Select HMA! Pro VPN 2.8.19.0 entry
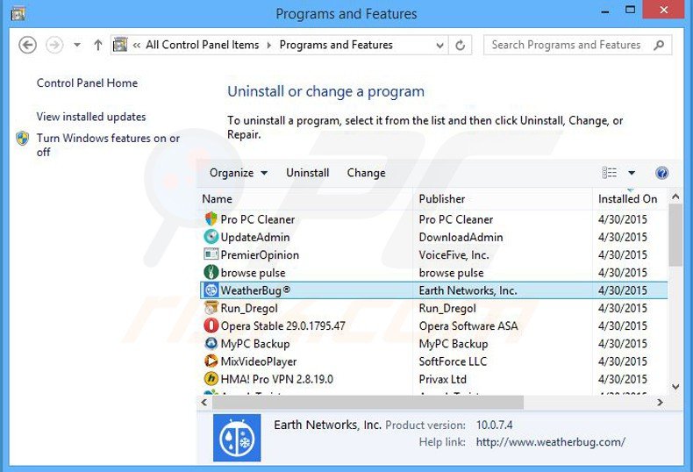 coord(276,379)
